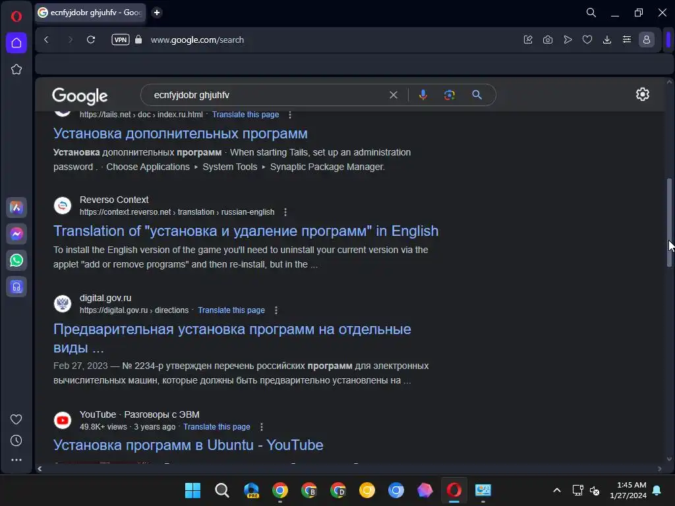Translate the YouTube result page

click(216, 427)
